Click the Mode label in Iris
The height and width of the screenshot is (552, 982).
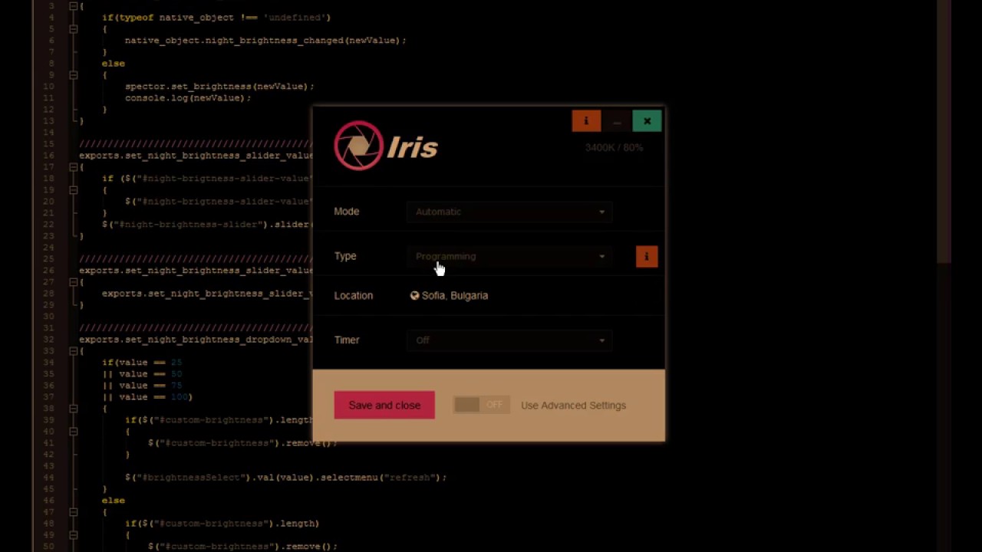coord(347,212)
